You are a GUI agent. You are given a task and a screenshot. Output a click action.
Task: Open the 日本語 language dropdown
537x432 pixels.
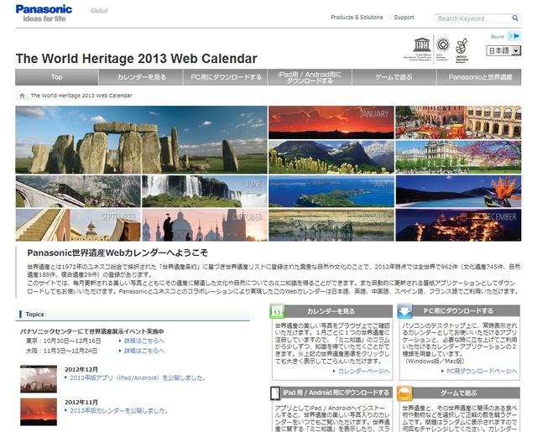503,50
